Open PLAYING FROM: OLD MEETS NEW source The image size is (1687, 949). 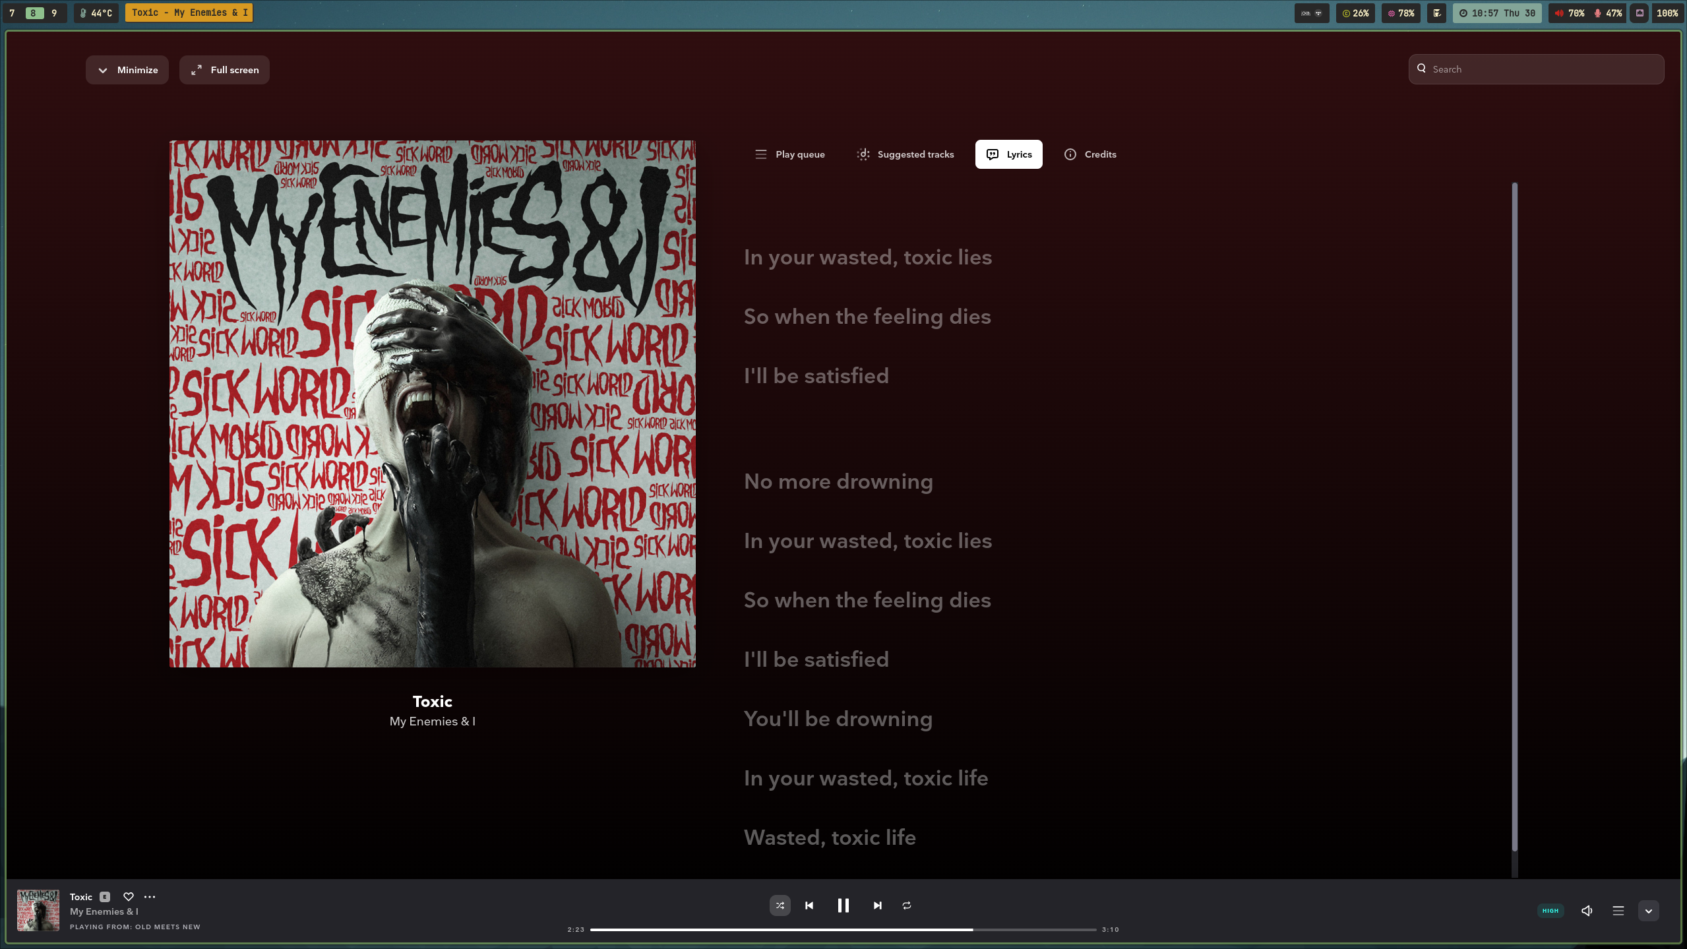[x=135, y=926]
